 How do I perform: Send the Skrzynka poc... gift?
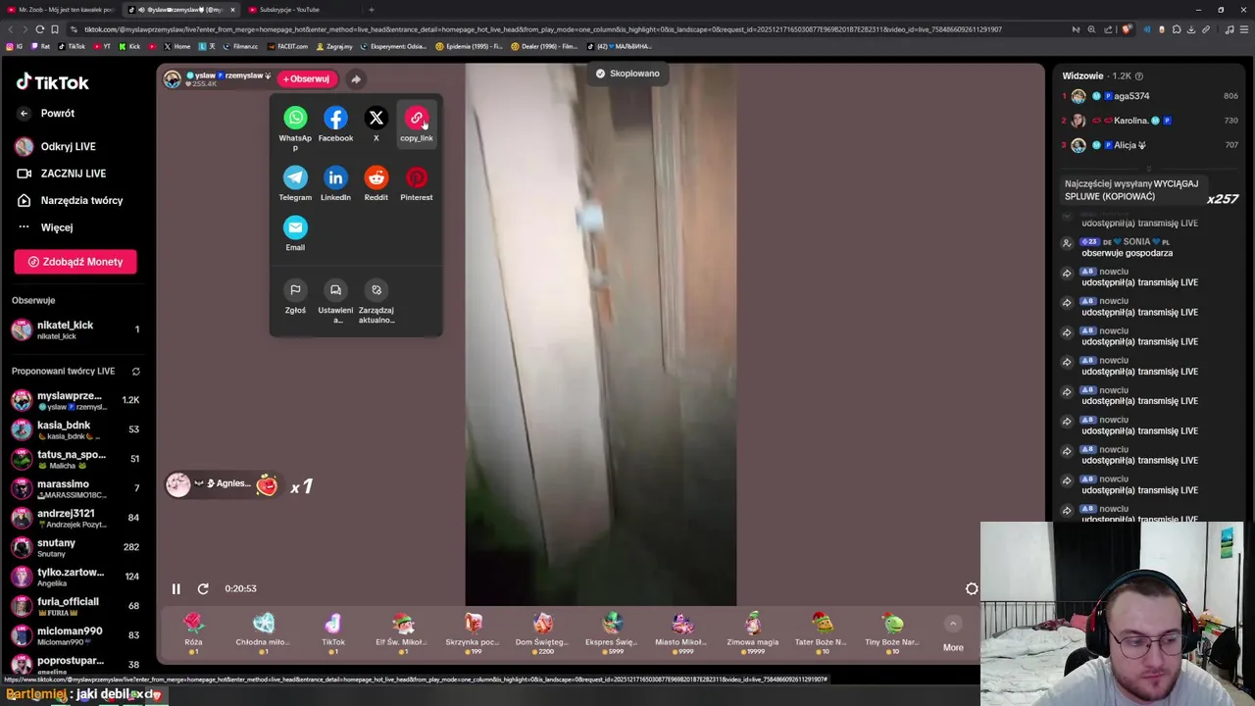[x=474, y=632]
